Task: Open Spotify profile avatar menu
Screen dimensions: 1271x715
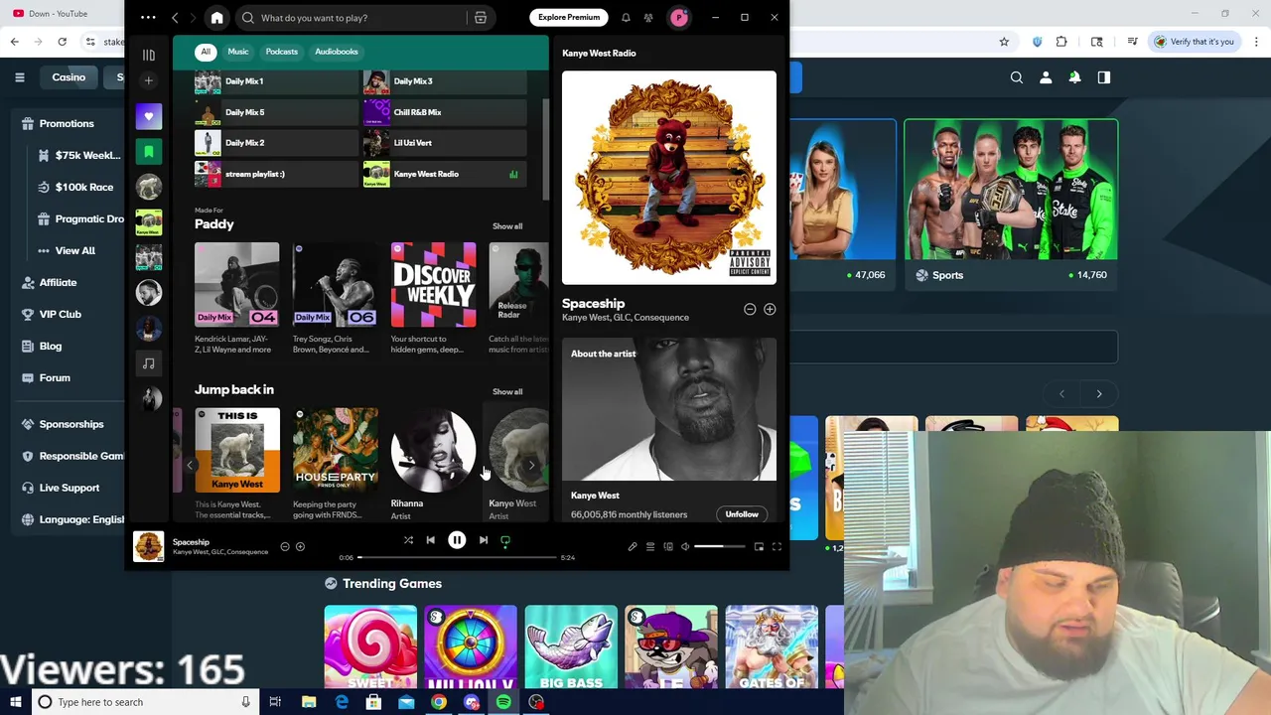Action: pyautogui.click(x=679, y=18)
